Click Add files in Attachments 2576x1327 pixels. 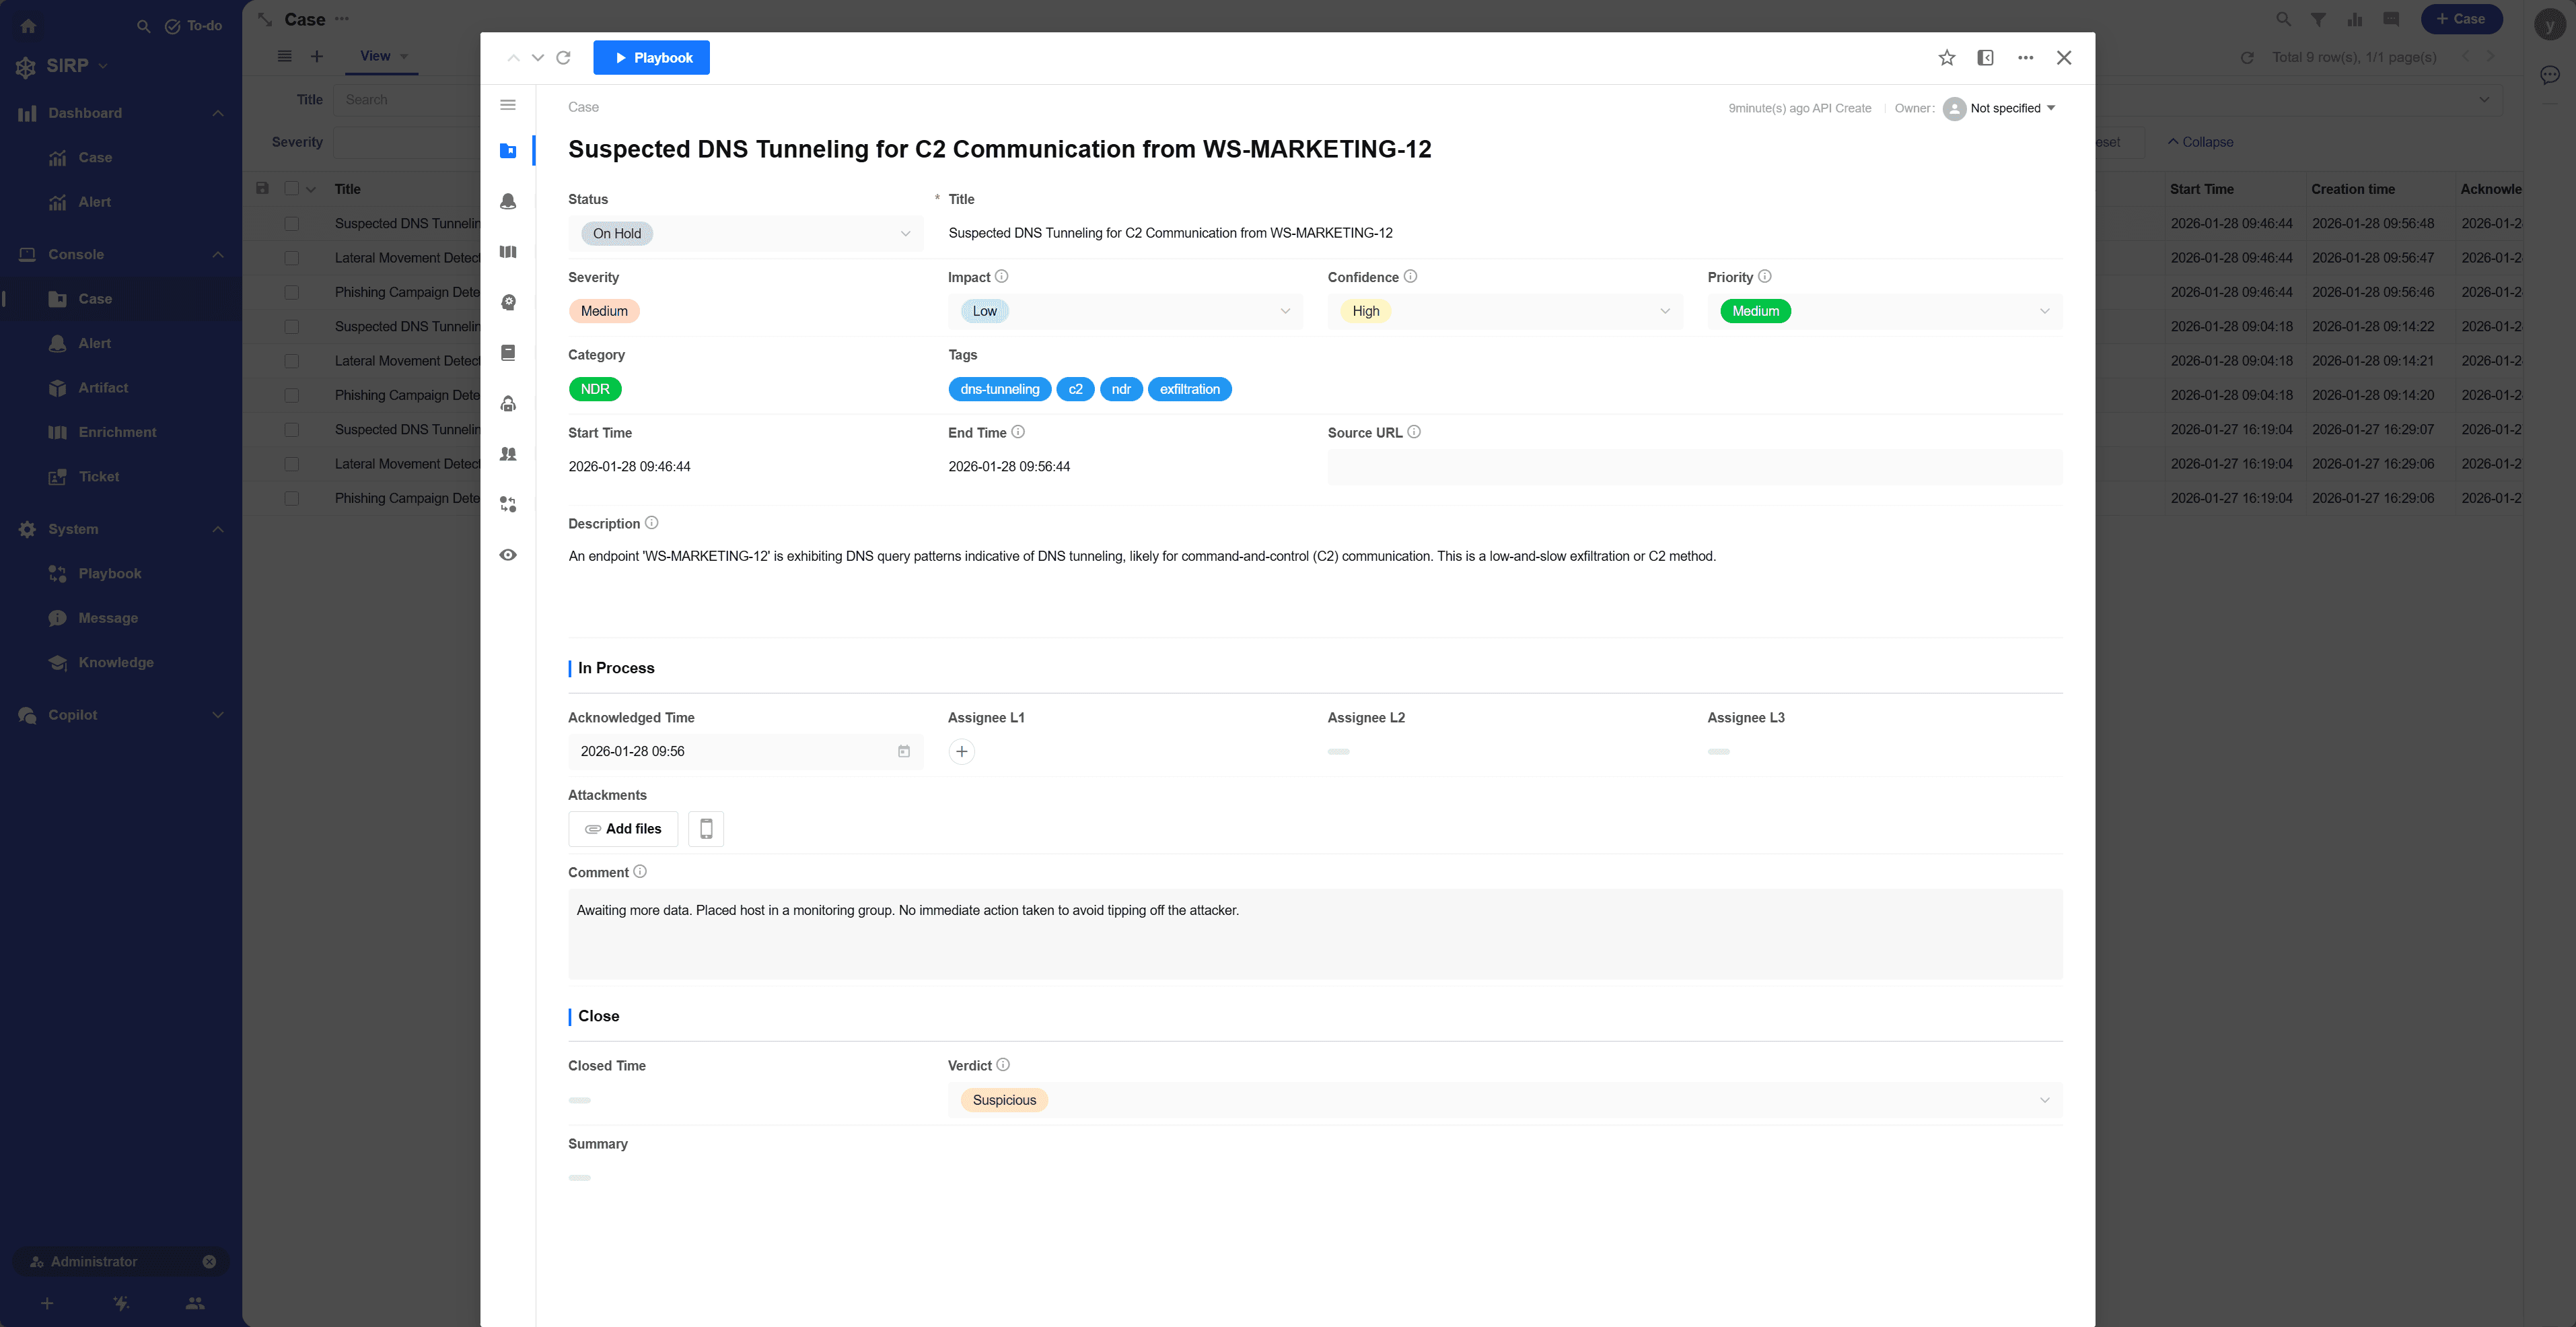[623, 829]
